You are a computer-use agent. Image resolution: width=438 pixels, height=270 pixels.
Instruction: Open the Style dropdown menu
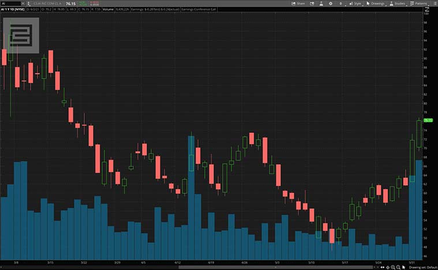[356, 3]
